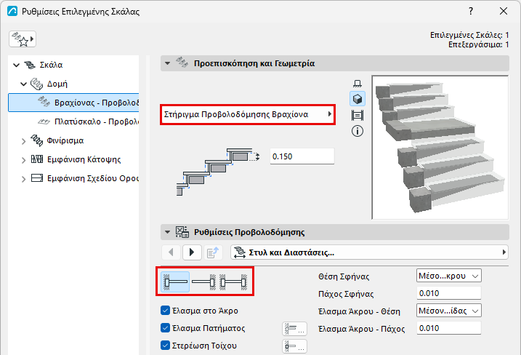
Task: Open Θέση Σφήνας dropdown
Action: (448, 276)
